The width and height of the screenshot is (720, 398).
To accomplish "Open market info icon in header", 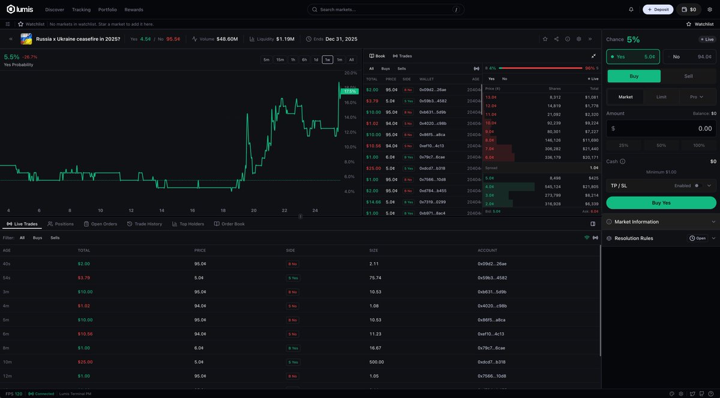I will tap(568, 39).
